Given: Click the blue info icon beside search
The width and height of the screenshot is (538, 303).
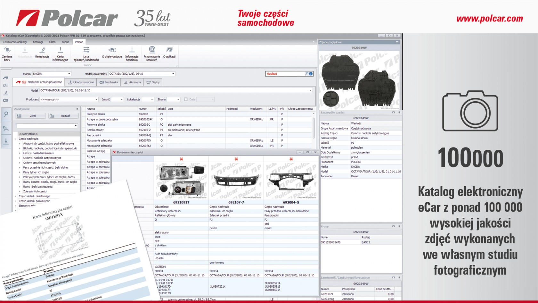Looking at the screenshot, I should point(311,74).
